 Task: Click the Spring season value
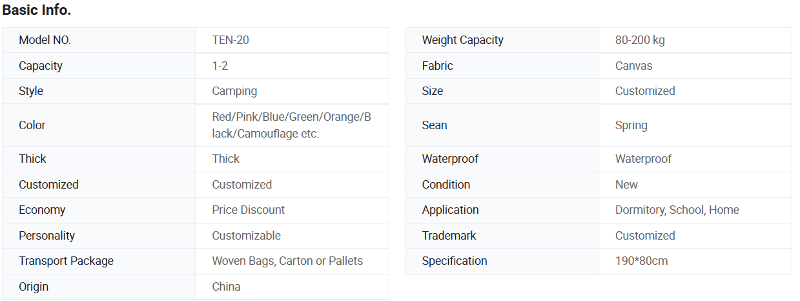[x=631, y=125]
